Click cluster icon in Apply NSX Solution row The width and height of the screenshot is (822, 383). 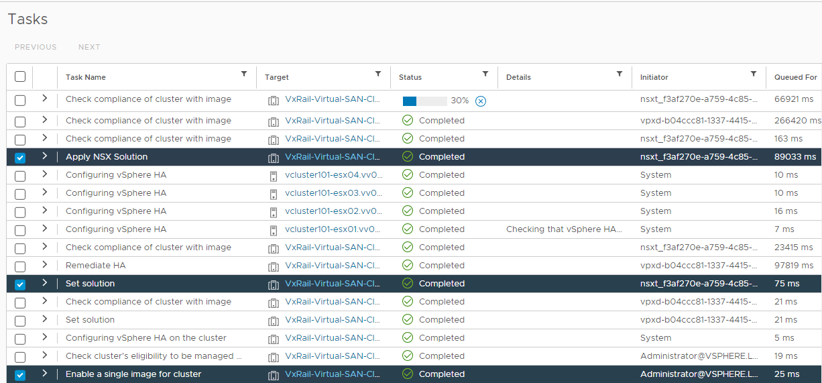coord(273,158)
